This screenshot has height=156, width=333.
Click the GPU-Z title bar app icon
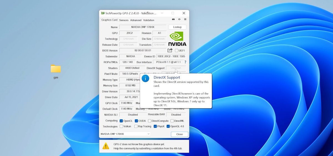tap(103, 13)
